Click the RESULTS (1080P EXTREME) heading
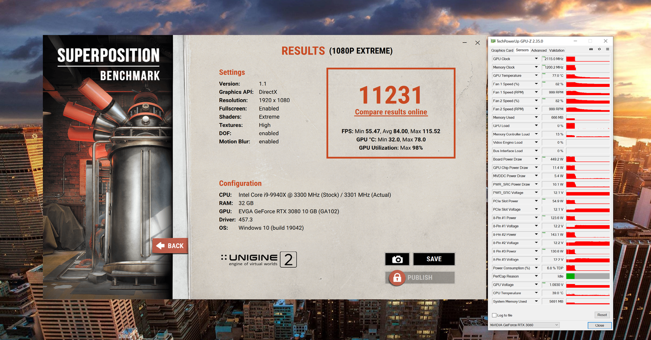The width and height of the screenshot is (651, 340). point(337,51)
